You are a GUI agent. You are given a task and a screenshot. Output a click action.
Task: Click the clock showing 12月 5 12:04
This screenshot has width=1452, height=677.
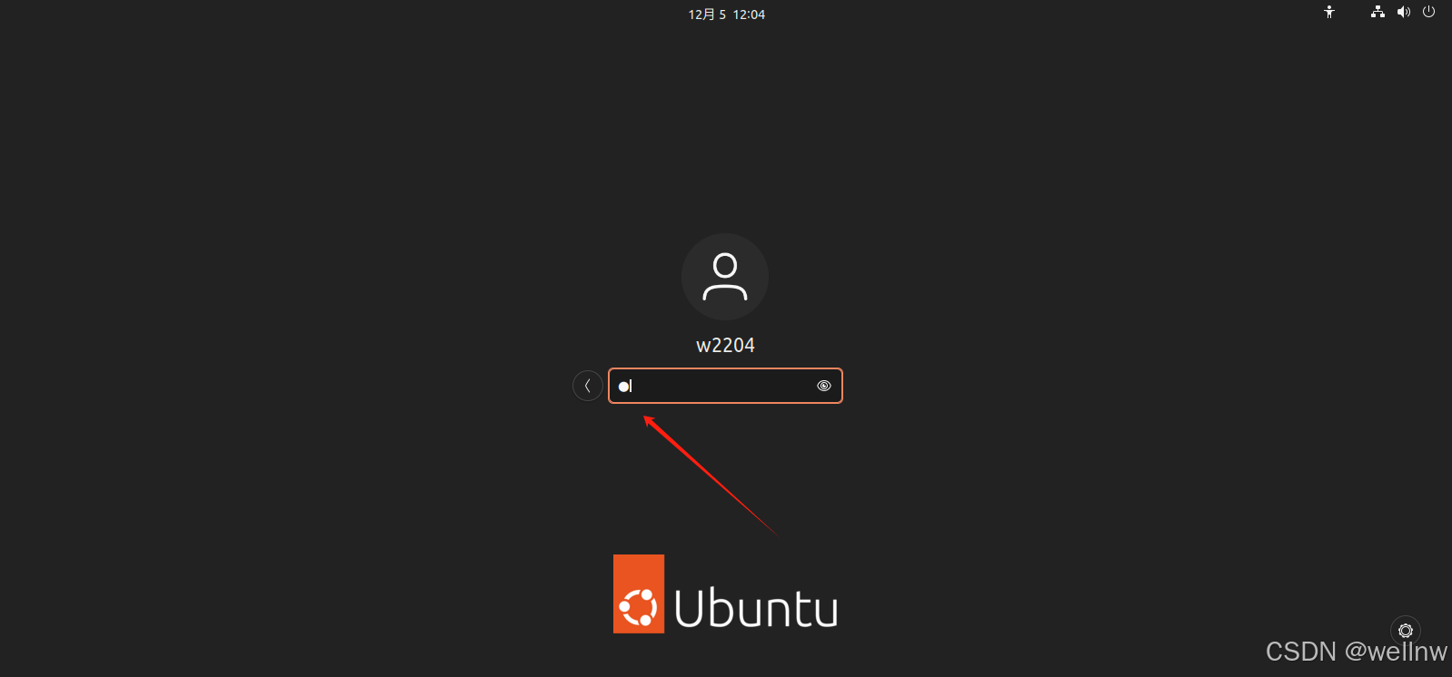click(x=725, y=14)
